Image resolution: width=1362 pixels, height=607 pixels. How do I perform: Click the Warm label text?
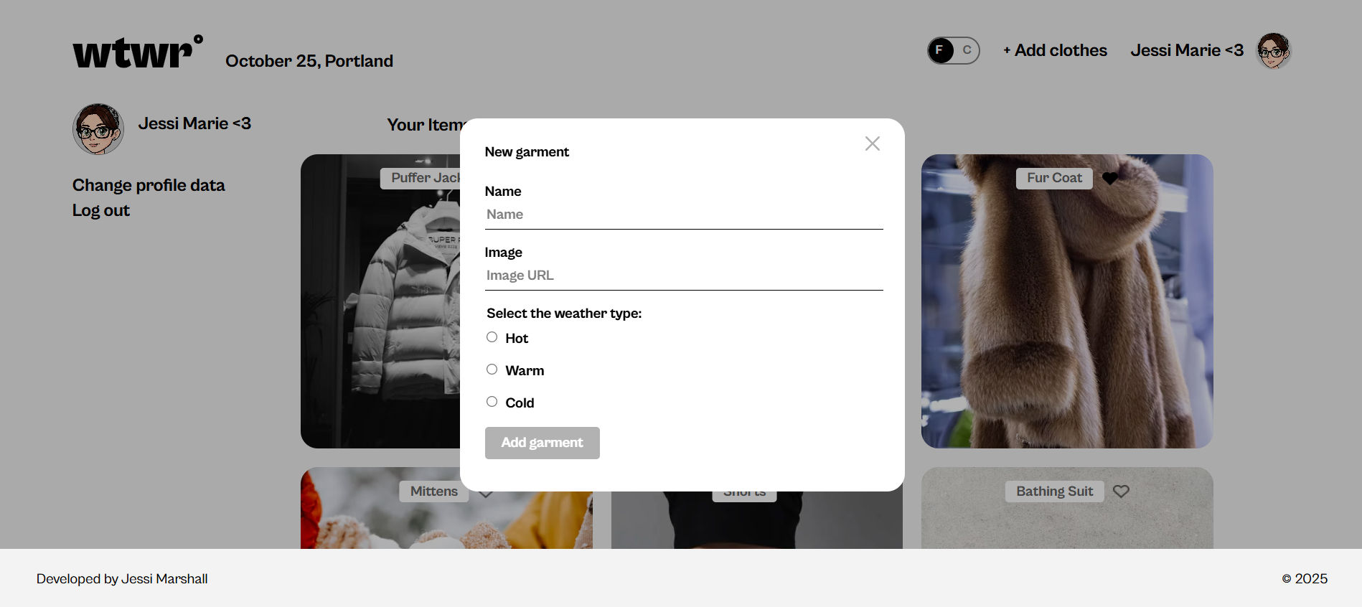pos(525,371)
